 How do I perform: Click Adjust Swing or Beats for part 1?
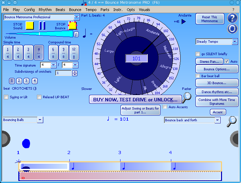coord(140,110)
